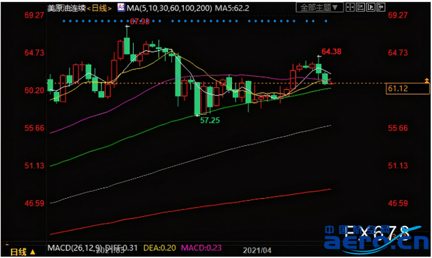Expand the 日线 period selector at bottom-left
This screenshot has width=432, height=258.
(x=23, y=252)
